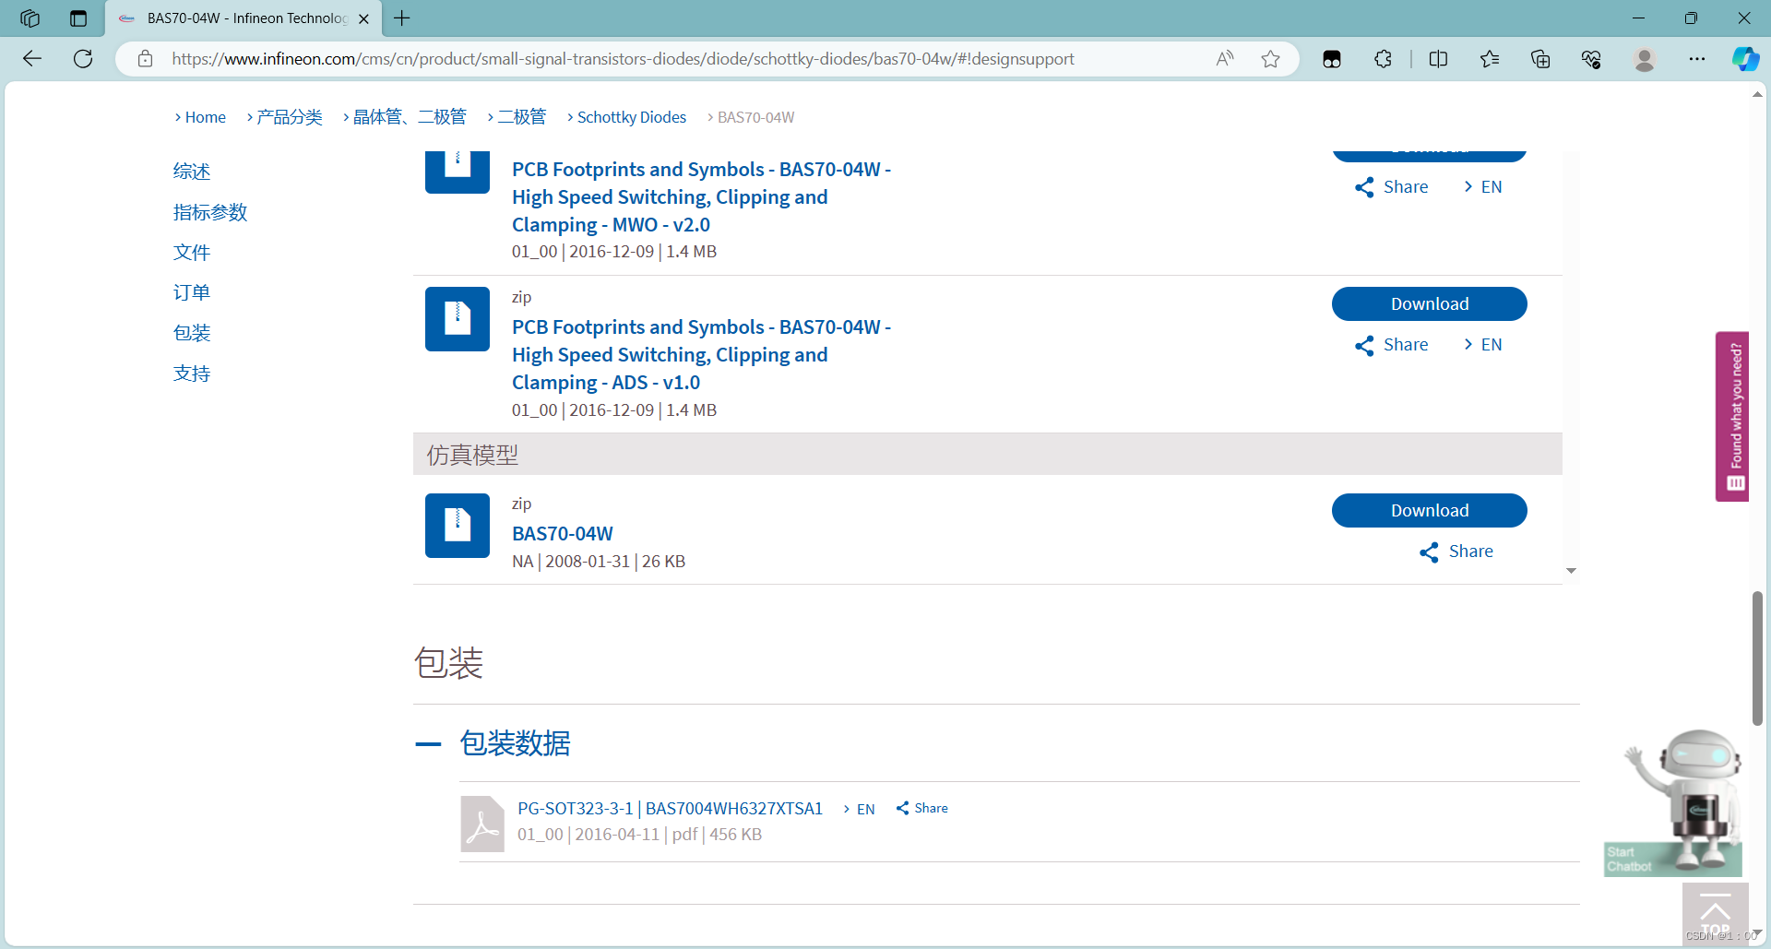Jump to 指标参数 section
Viewport: 1771px width, 949px height.
210,212
